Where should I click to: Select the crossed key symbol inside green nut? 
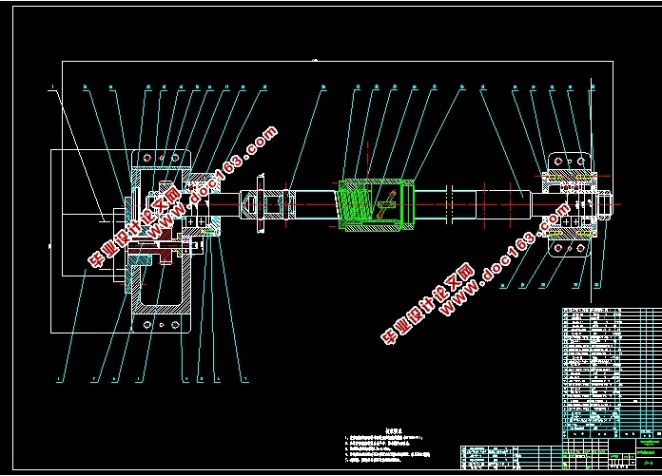(x=385, y=204)
